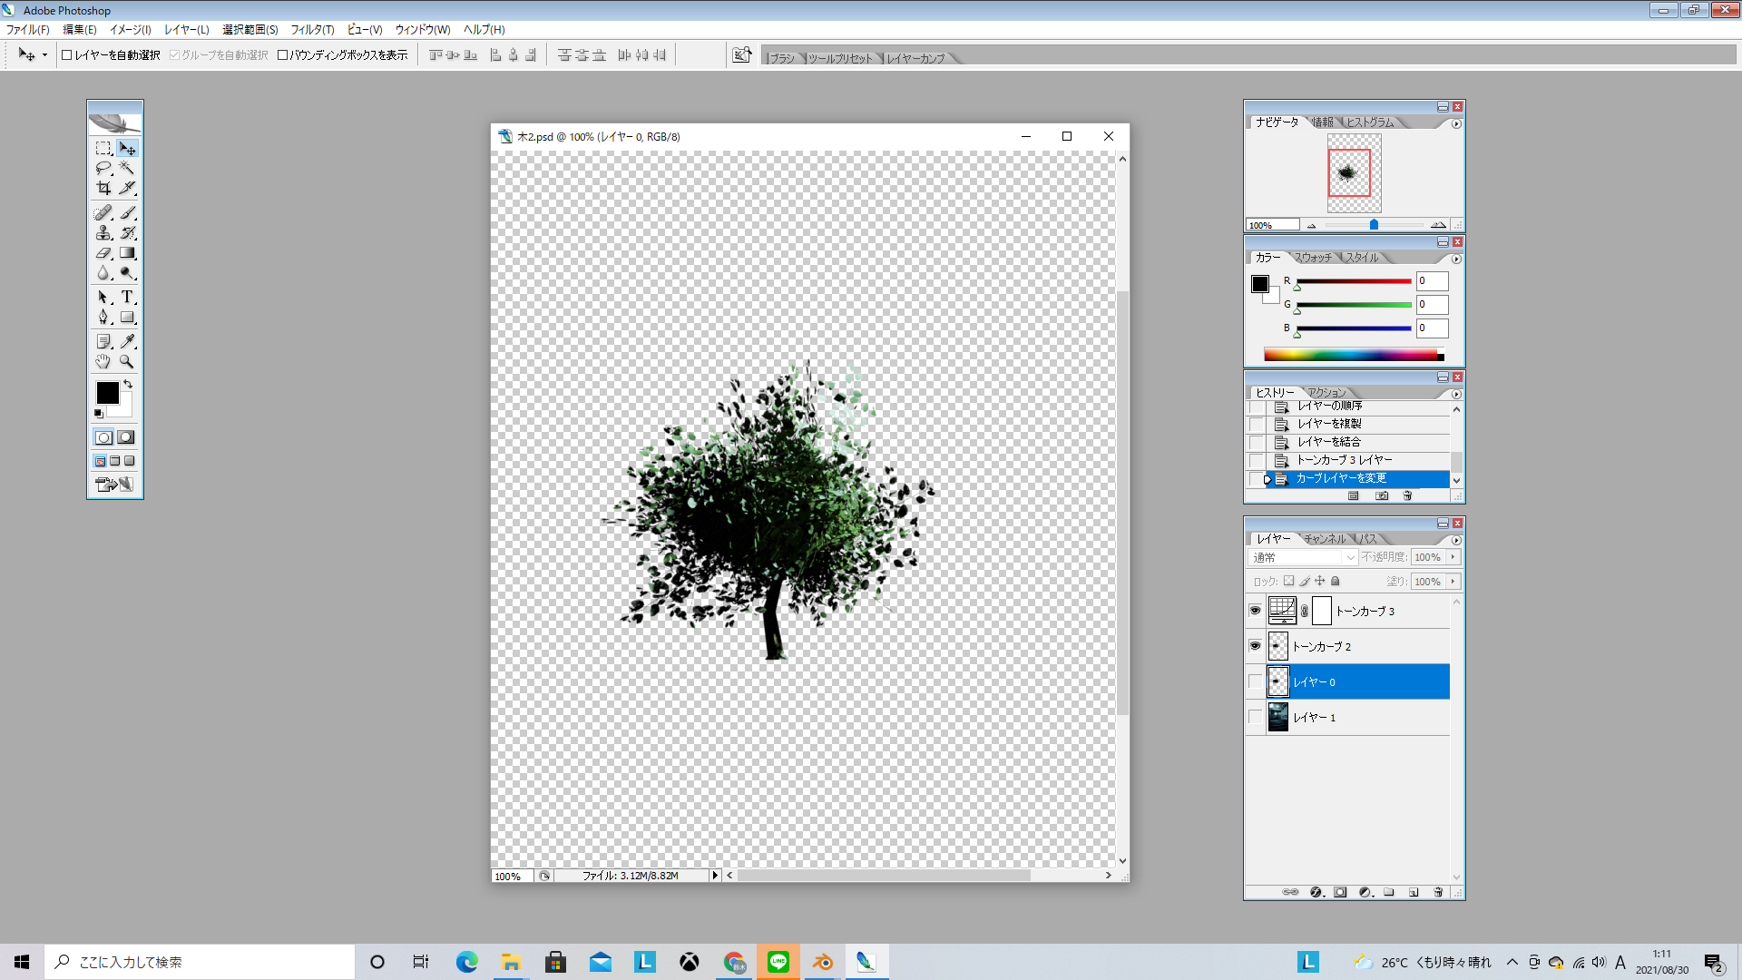1742x980 pixels.
Task: Switch to the チャンネル tab
Action: tap(1324, 539)
